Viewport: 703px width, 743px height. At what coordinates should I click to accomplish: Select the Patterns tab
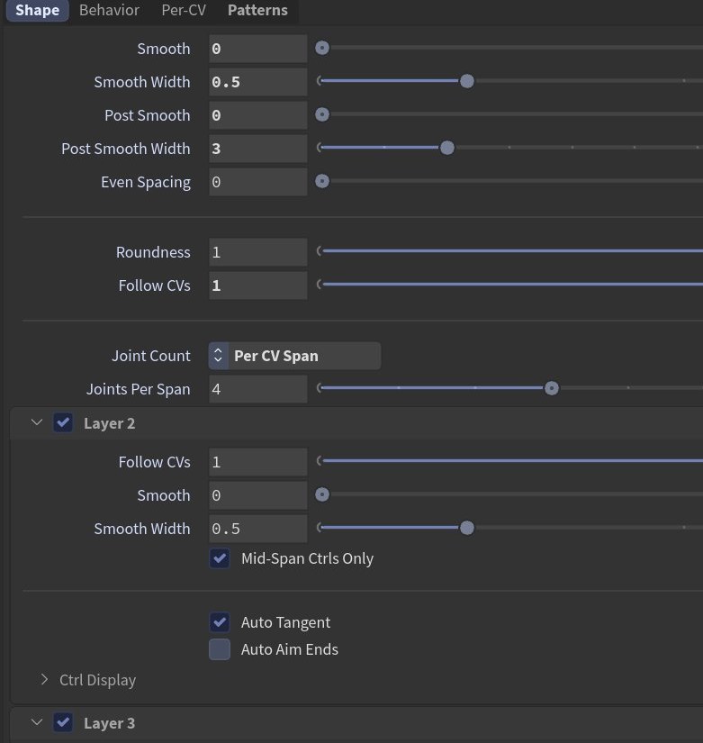pyautogui.click(x=257, y=10)
